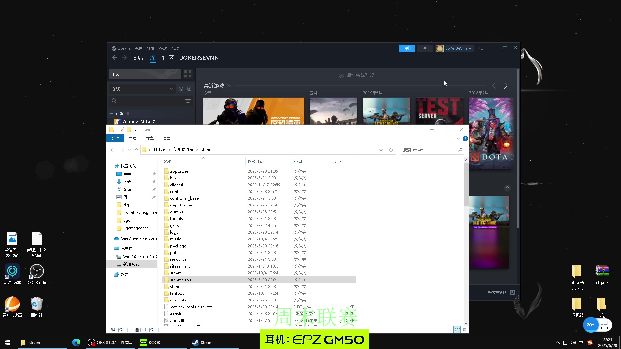The width and height of the screenshot is (621, 349).
Task: Open advanced filter options in Steam search
Action: pyautogui.click(x=188, y=101)
